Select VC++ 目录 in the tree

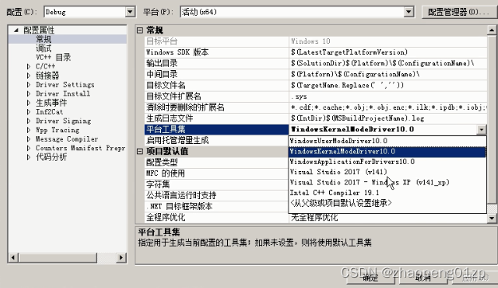point(53,57)
